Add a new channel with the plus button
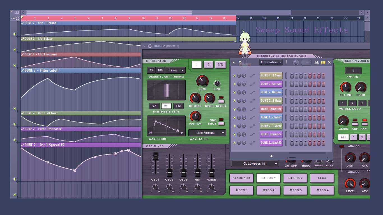 pyautogui.click(x=271, y=156)
